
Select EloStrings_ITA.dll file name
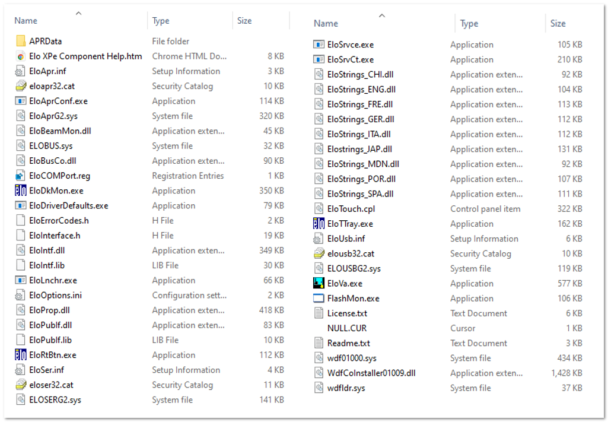coord(359,134)
